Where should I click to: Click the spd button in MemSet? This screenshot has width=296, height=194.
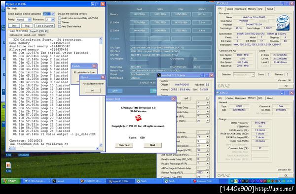coord(186,98)
